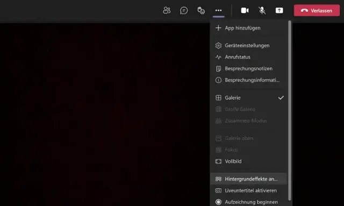Open reactions and raise hand icon

point(201,10)
